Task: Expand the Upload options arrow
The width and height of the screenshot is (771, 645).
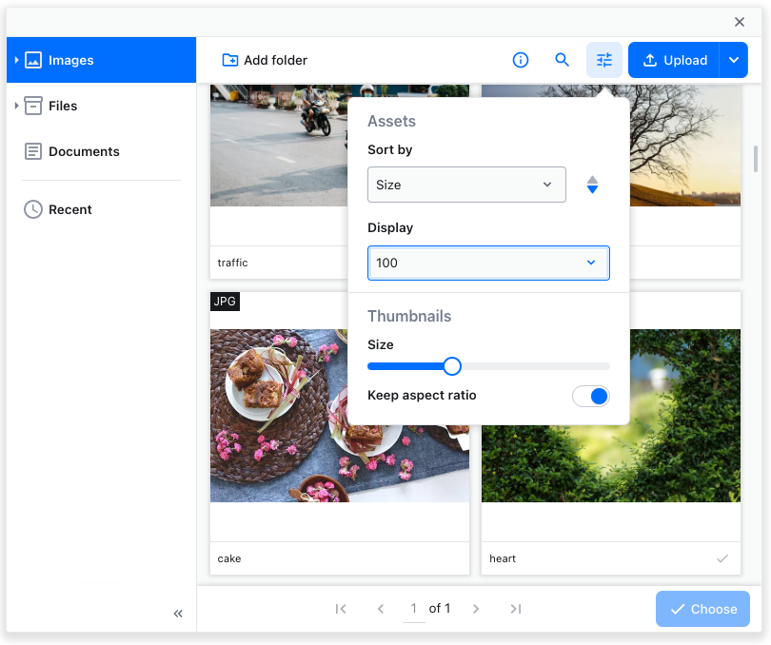Action: (x=734, y=60)
